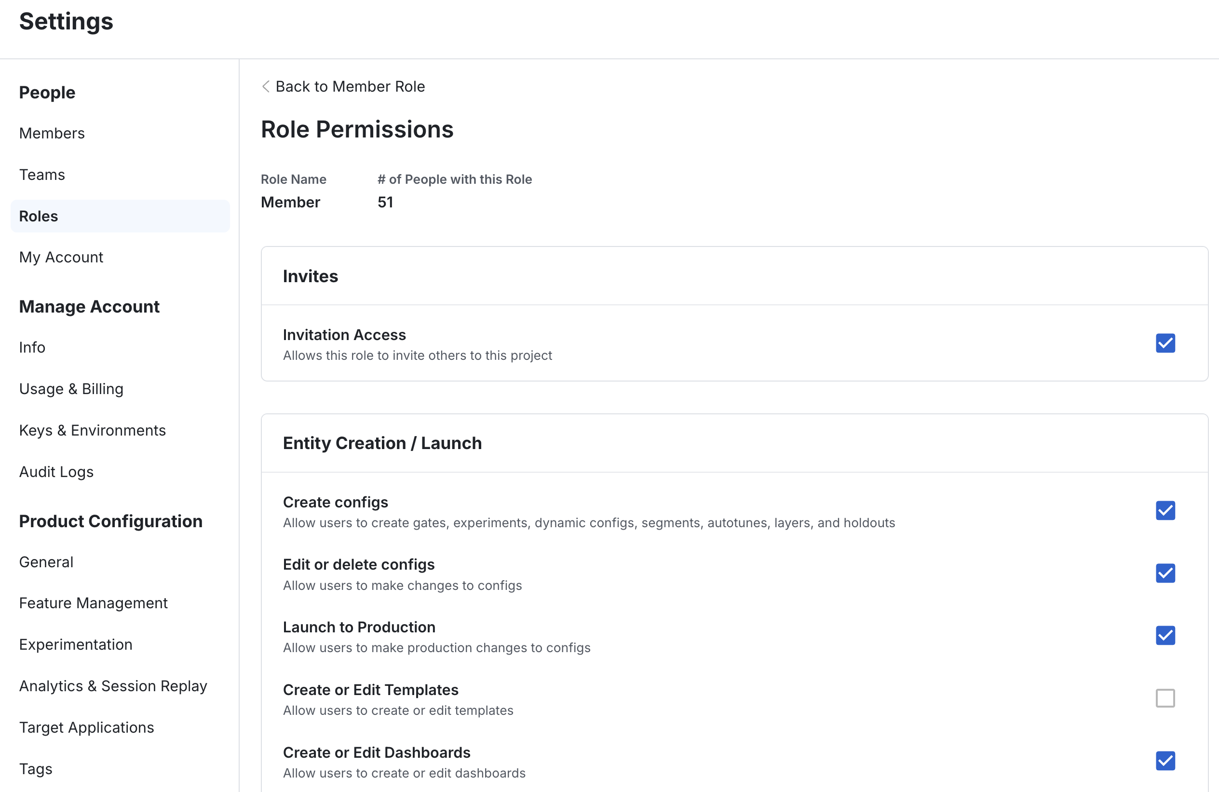Open Analytics & Session Replay settings
Viewport: 1219px width, 792px height.
(x=113, y=686)
